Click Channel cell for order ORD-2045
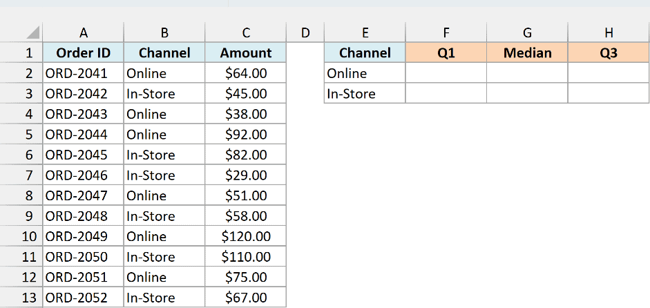 164,155
